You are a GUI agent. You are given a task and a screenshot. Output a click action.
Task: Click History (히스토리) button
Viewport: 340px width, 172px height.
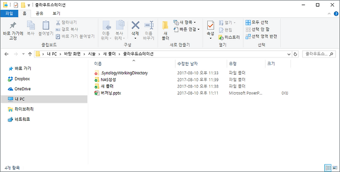point(229,37)
